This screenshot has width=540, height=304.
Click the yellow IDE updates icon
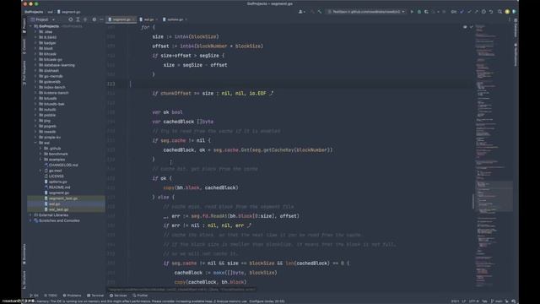[x=507, y=12]
